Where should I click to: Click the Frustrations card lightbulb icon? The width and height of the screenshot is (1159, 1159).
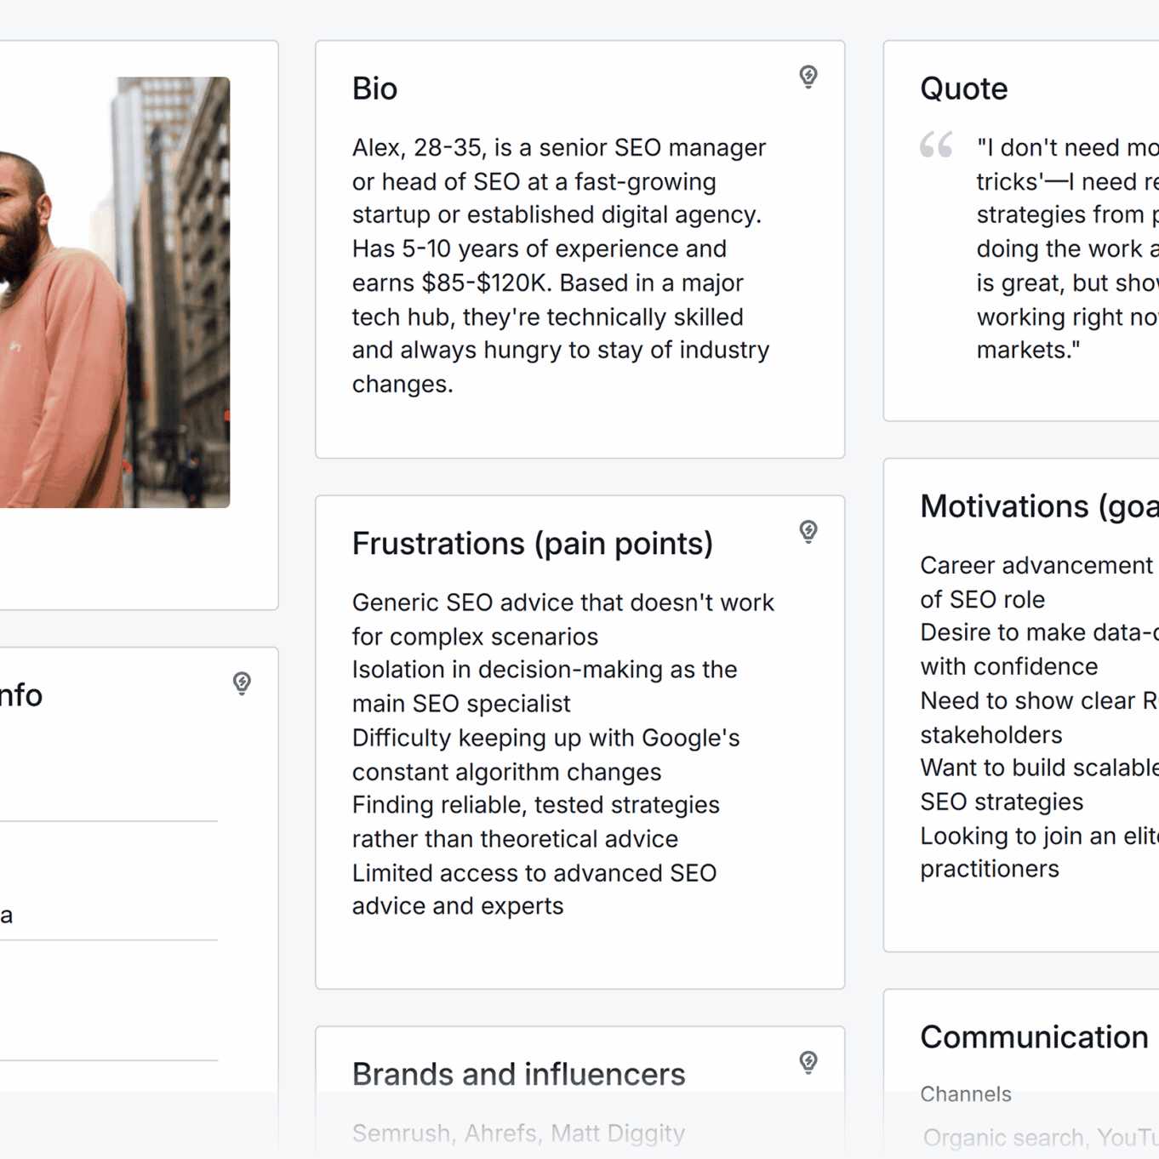point(808,531)
